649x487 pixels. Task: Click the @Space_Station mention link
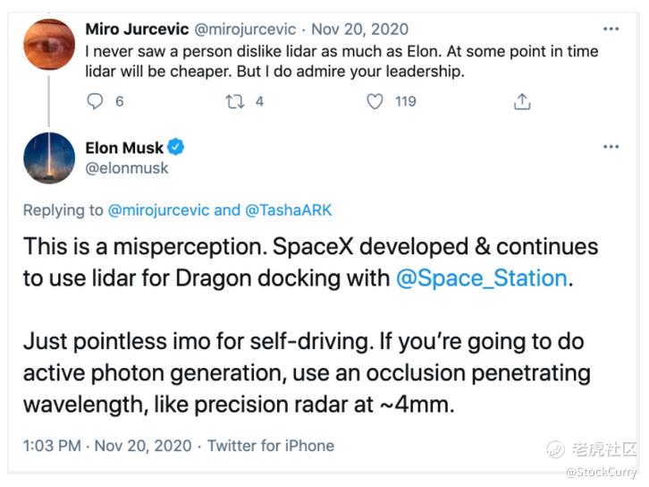click(482, 278)
